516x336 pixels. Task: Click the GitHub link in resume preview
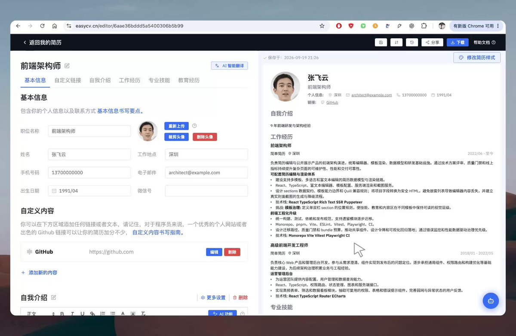point(332,102)
